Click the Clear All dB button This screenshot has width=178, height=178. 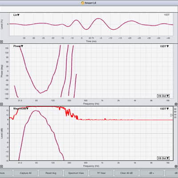tap(126, 173)
